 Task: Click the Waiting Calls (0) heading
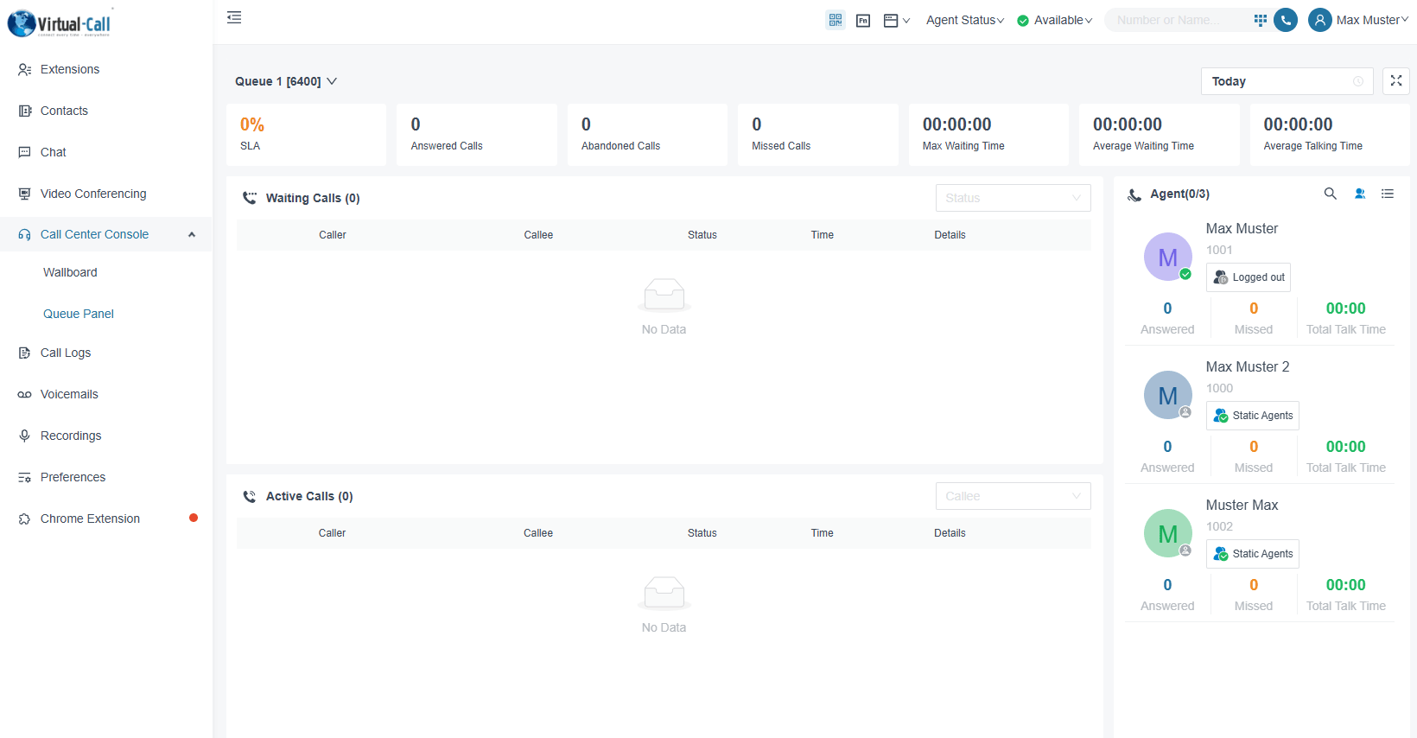(313, 198)
